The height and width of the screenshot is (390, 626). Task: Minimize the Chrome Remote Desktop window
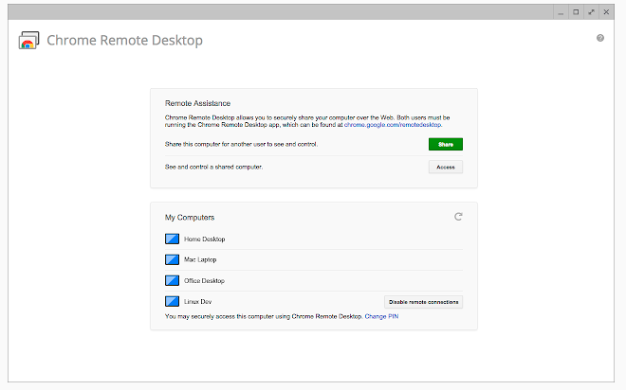click(x=561, y=12)
